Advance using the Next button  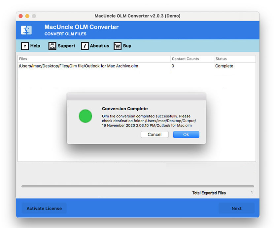[236, 208]
